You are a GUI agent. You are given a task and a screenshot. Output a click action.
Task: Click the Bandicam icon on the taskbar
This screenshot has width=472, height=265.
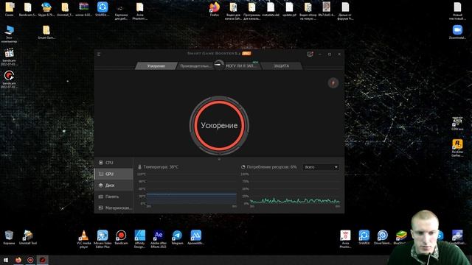click(x=30, y=260)
